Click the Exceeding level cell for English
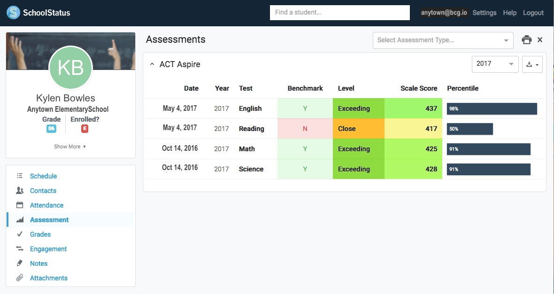The height and width of the screenshot is (294, 554). (x=358, y=108)
